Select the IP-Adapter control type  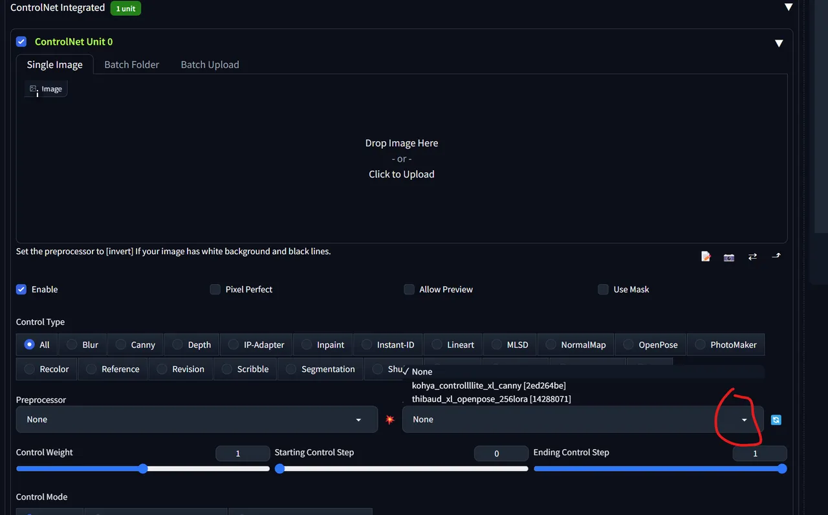[x=256, y=345]
